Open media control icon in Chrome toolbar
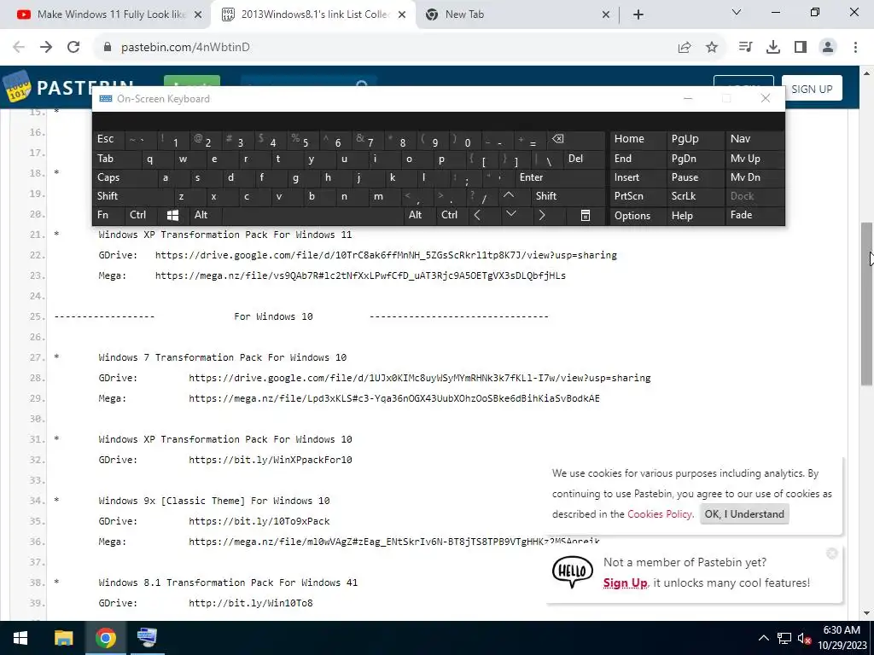 click(x=745, y=48)
